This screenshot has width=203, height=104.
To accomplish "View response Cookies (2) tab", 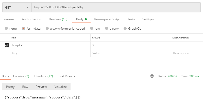I will (x=21, y=76).
